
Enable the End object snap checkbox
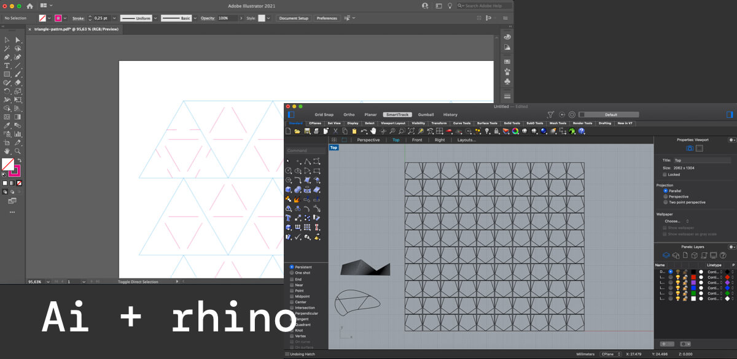coord(292,279)
